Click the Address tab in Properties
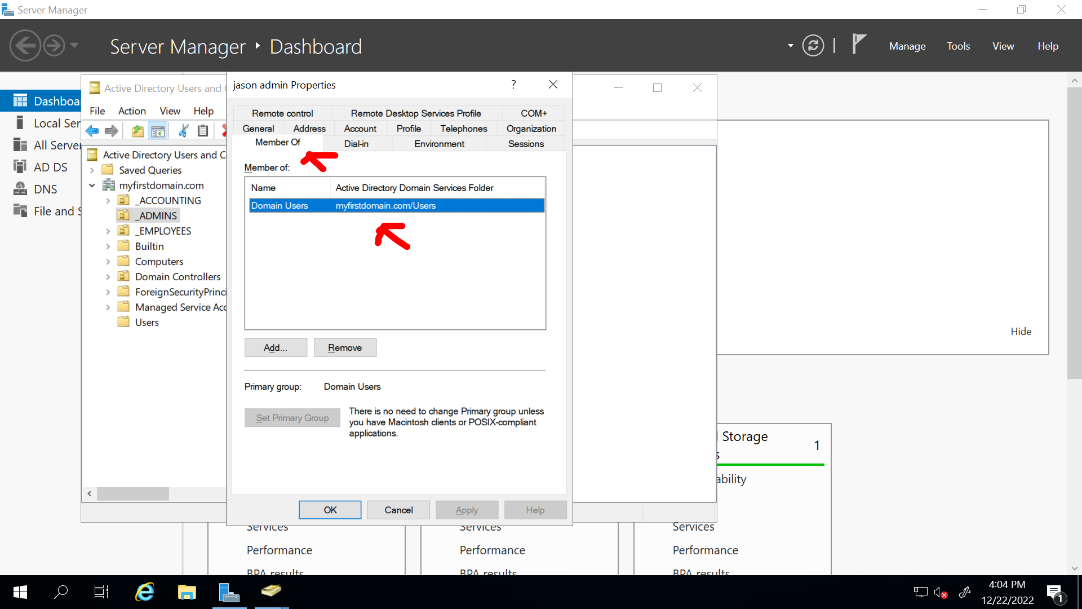The width and height of the screenshot is (1082, 609). pyautogui.click(x=309, y=128)
